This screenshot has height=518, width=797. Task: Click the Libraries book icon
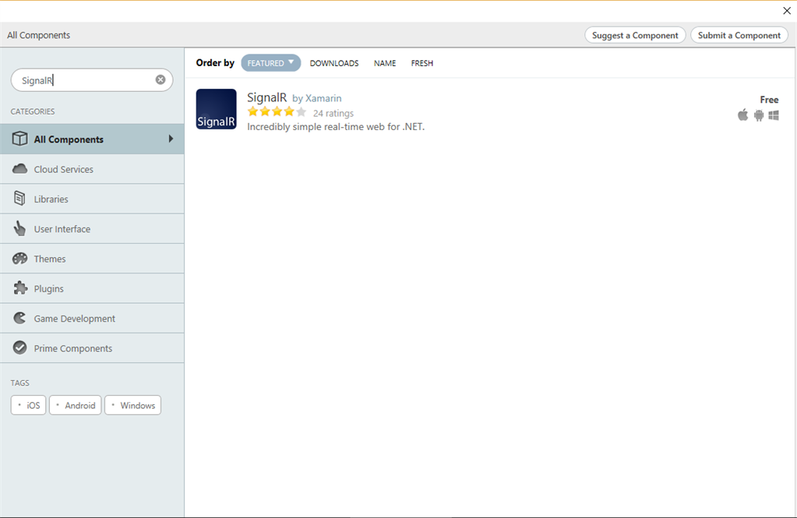tap(19, 199)
